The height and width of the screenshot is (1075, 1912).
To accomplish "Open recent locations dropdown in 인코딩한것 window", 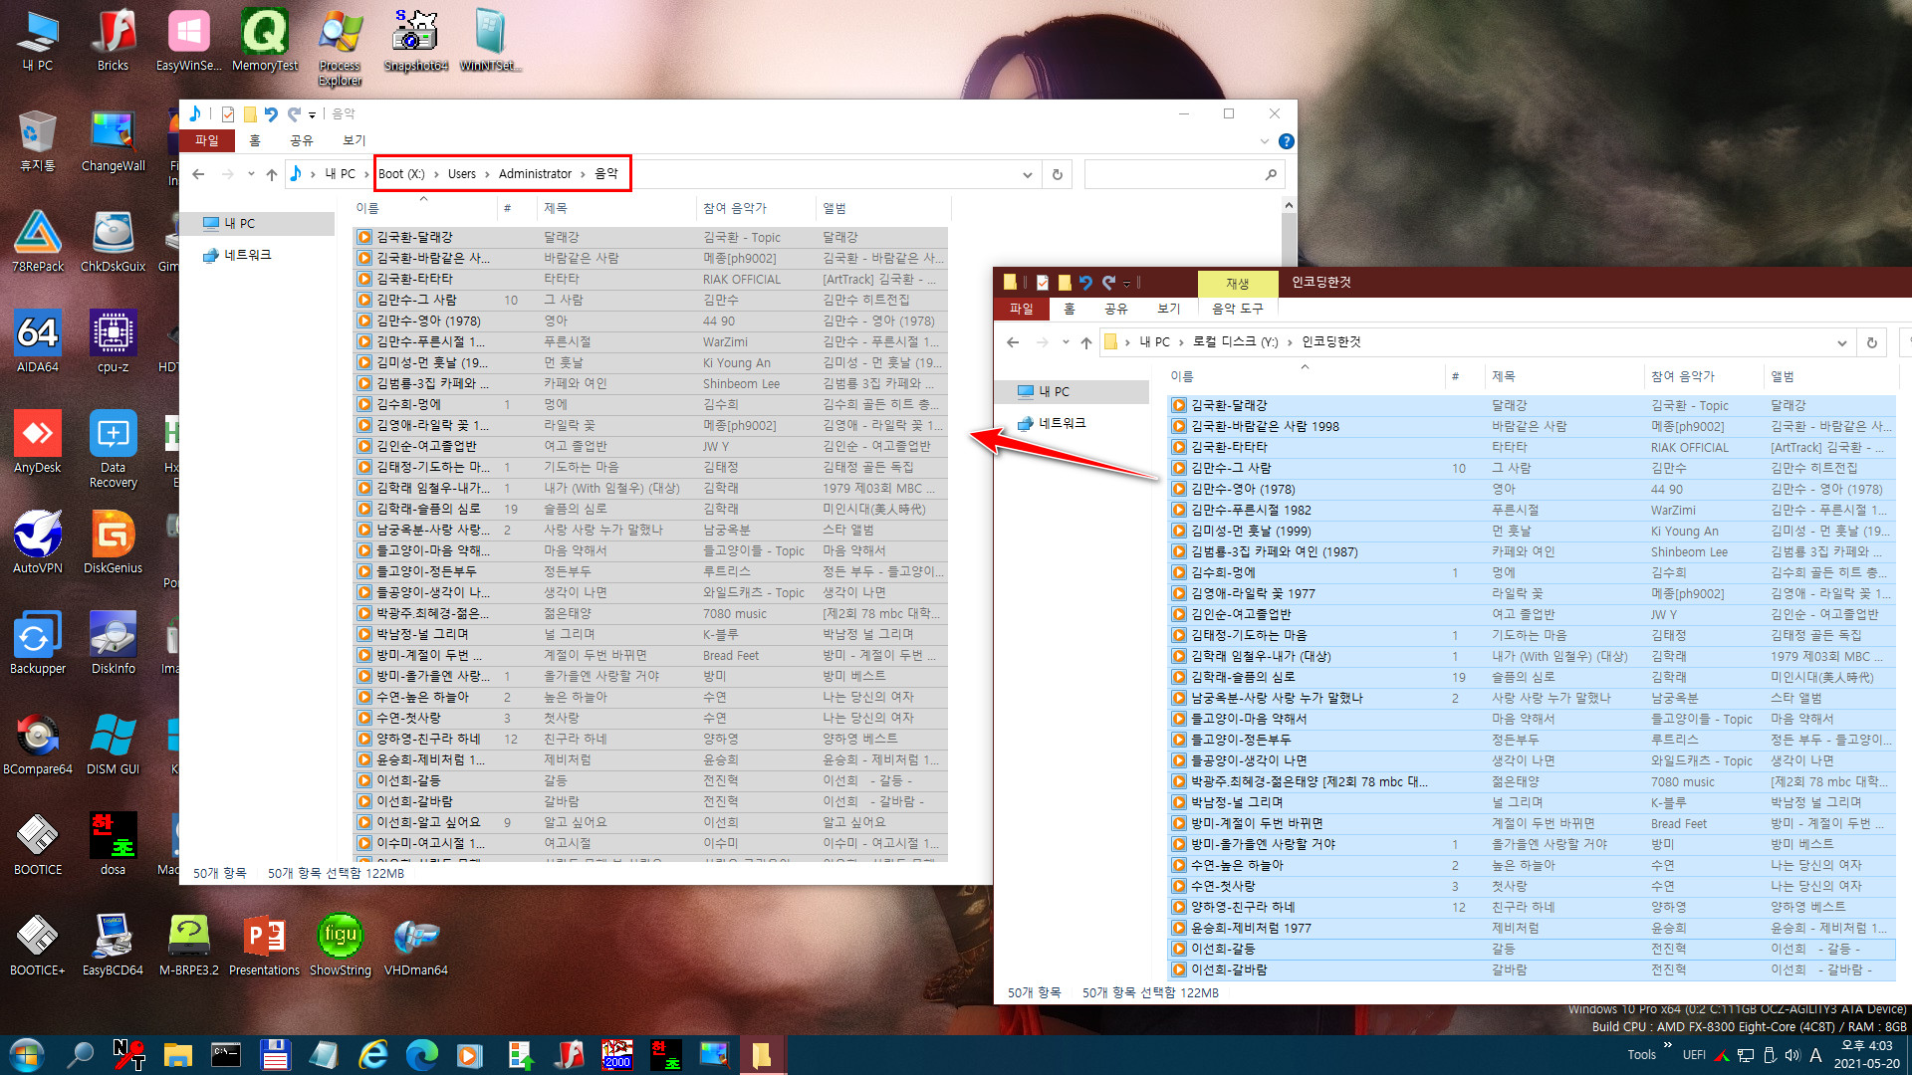I will coord(1065,342).
